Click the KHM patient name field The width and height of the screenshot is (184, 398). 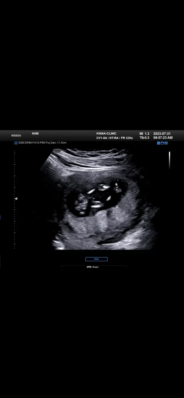click(35, 133)
